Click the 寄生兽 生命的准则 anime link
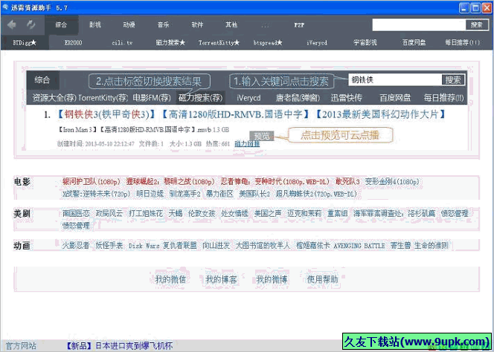This screenshot has height=352, width=494. click(420, 245)
